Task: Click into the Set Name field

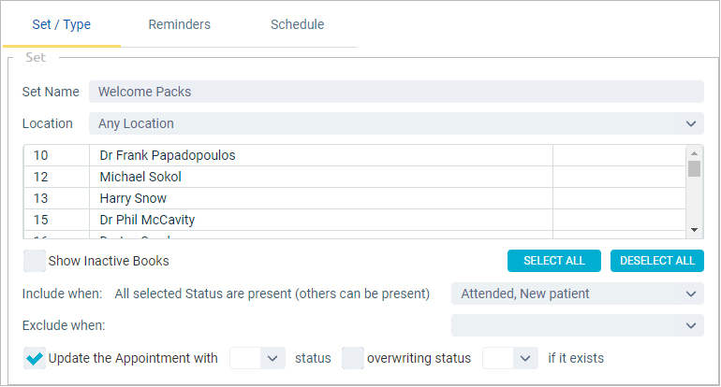Action: pos(396,92)
